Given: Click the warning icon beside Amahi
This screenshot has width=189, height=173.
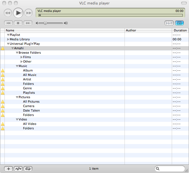Looking at the screenshot, I should click(3, 48).
